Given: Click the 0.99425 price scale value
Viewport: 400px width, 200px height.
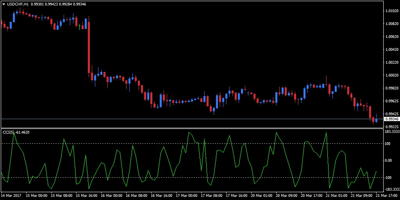Looking at the screenshot, I should pyautogui.click(x=391, y=114).
